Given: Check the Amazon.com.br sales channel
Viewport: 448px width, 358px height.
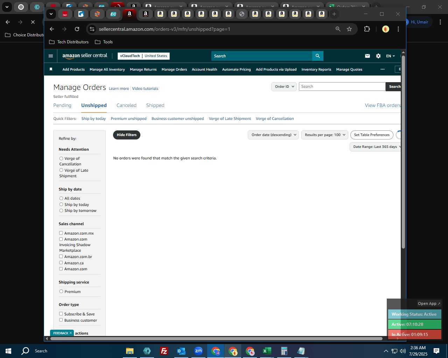Looking at the screenshot, I should point(61,256).
